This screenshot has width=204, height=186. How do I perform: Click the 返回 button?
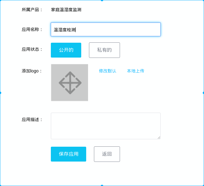click(107, 154)
